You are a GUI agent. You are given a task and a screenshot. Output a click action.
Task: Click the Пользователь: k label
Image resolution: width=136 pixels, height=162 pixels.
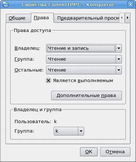click(36, 121)
